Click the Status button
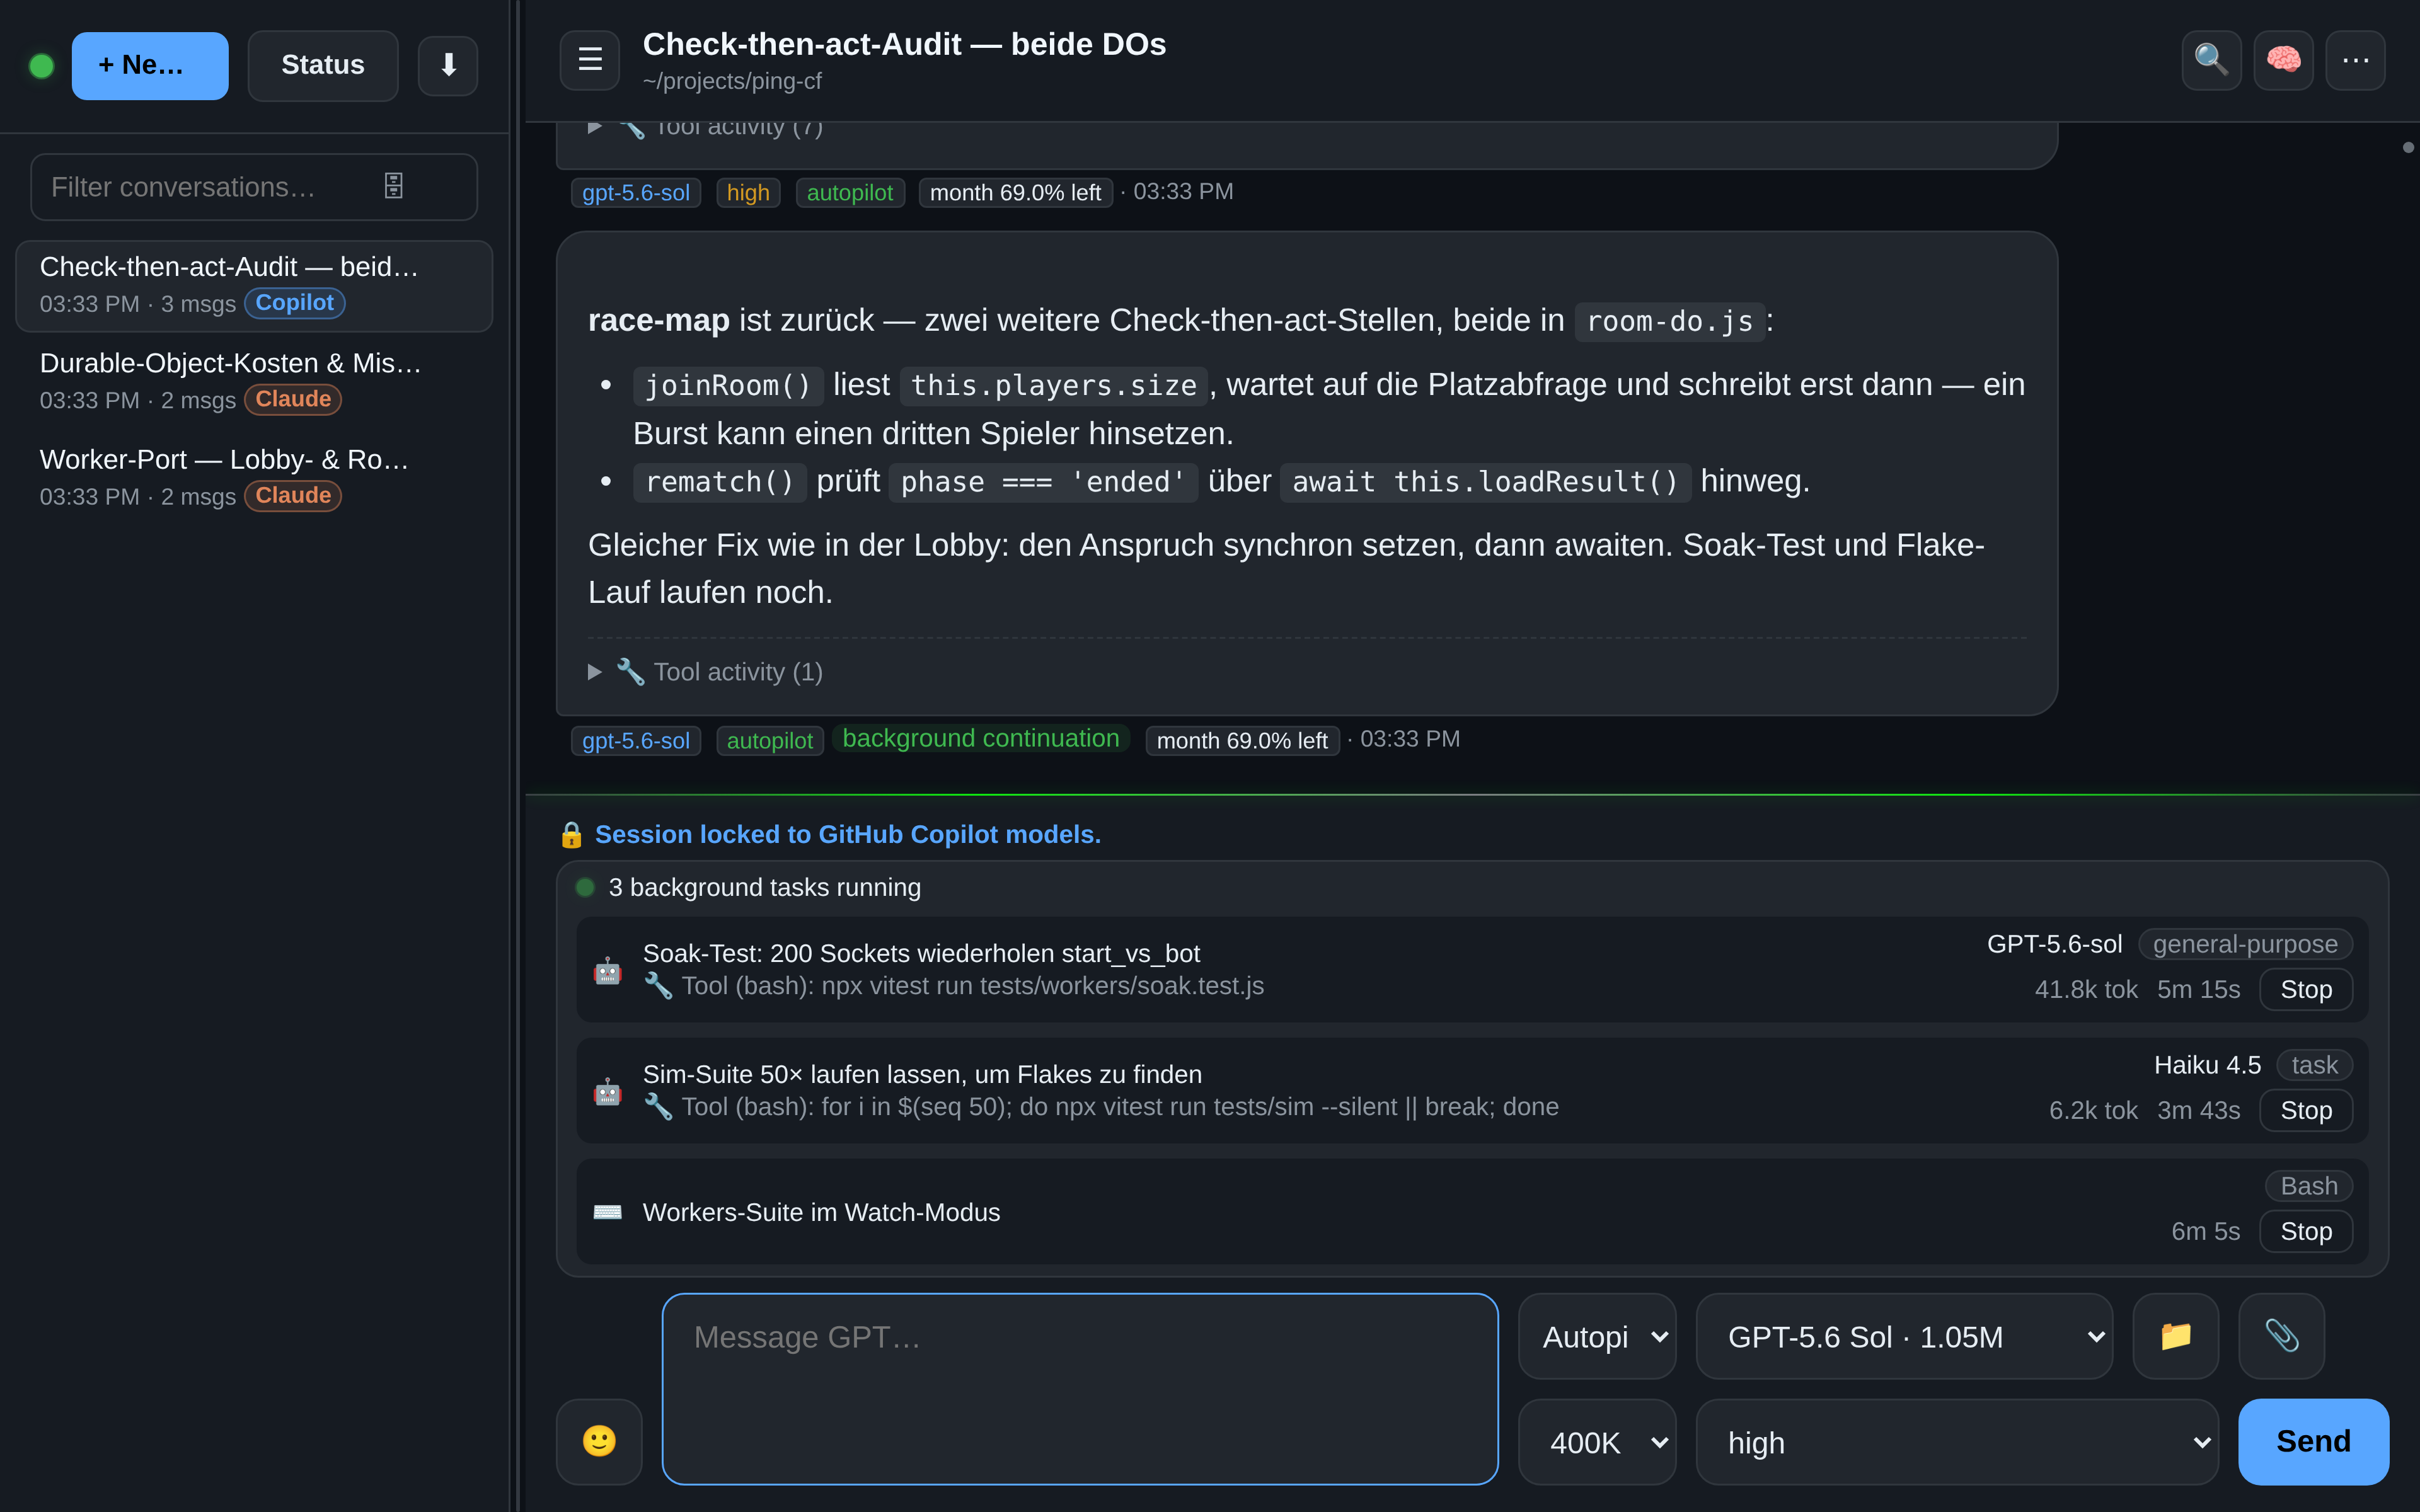This screenshot has height=1512, width=2420. coord(322,65)
